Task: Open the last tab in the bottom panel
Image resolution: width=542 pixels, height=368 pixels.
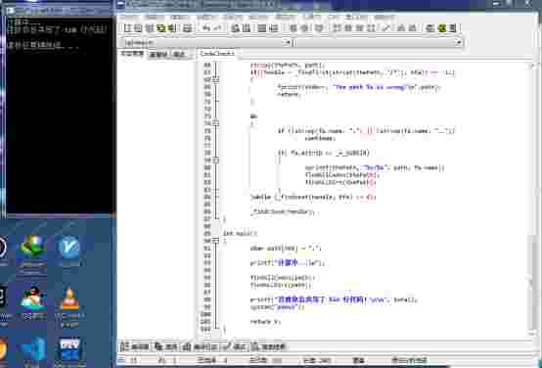Action: [x=268, y=346]
